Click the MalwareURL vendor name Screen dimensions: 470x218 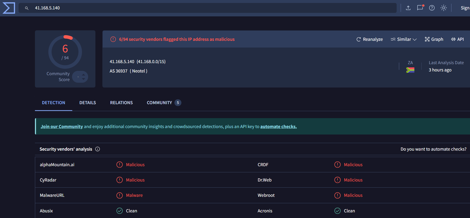[x=52, y=195]
